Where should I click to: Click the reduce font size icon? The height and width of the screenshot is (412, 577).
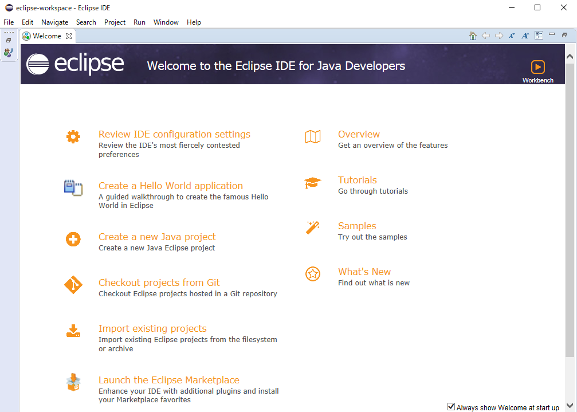[x=512, y=36]
